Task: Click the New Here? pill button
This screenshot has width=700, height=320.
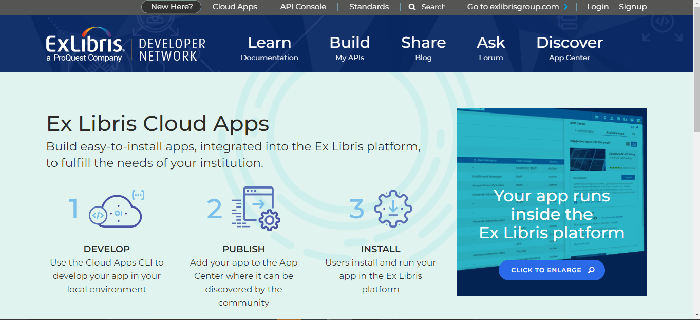Action: coord(171,7)
